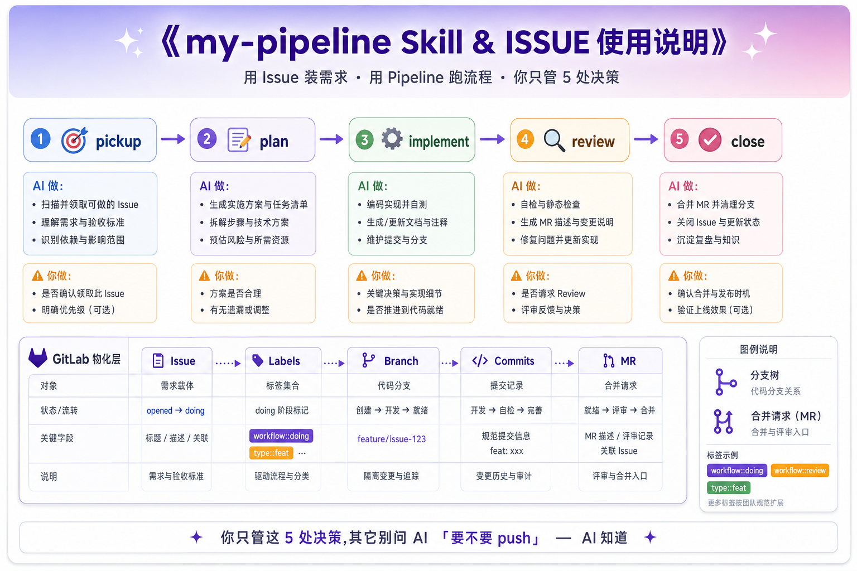This screenshot has width=857, height=571.
Task: Click the ellipsis after the type::feat tag
Action: click(x=302, y=453)
